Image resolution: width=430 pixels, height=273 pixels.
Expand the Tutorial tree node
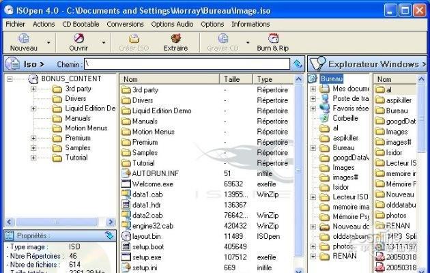33,158
